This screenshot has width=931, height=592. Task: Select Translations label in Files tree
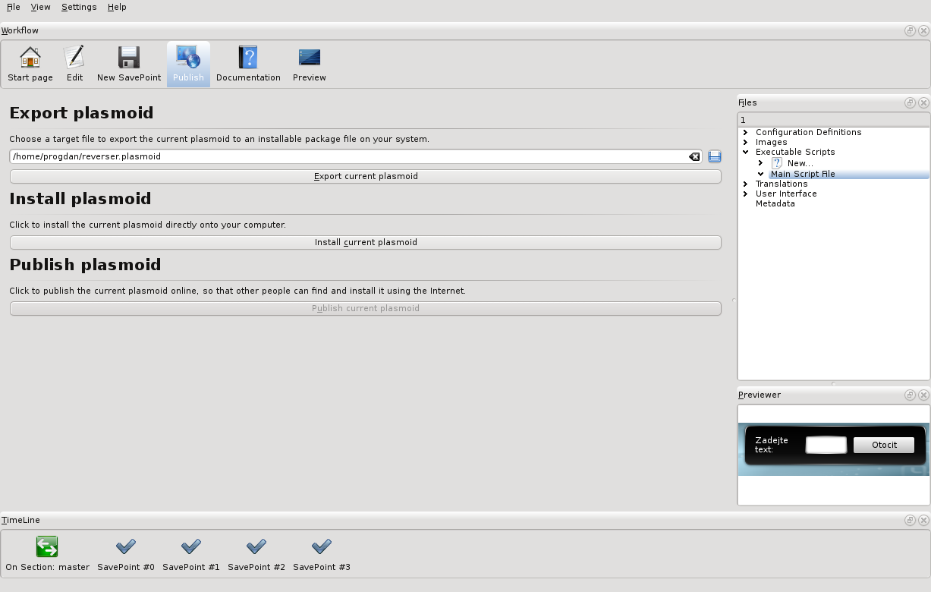pyautogui.click(x=782, y=184)
